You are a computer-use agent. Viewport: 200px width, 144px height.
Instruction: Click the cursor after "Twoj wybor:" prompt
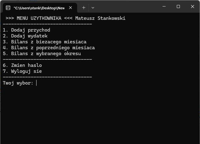(37, 83)
